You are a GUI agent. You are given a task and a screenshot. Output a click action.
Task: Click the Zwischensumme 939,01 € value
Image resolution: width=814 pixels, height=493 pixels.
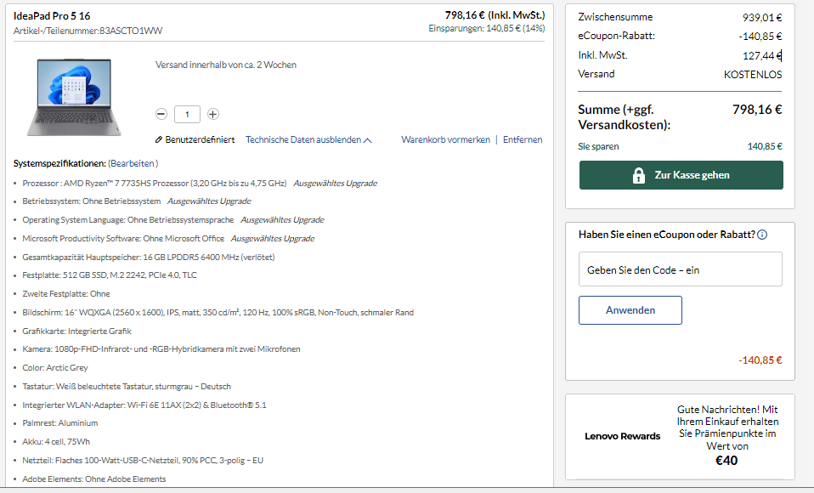point(762,18)
